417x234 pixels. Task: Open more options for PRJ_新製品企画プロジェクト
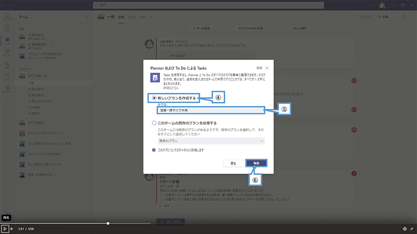[87, 164]
